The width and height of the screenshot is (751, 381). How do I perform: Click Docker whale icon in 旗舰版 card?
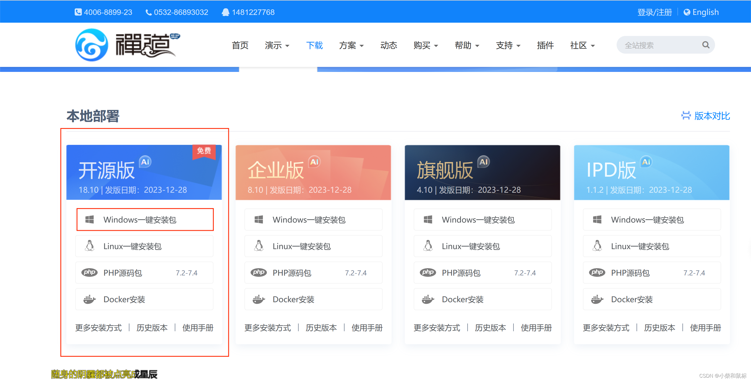tap(428, 299)
